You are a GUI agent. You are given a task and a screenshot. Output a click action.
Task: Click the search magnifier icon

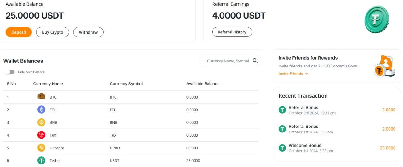255,61
